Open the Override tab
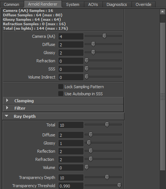The width and height of the screenshot is (166, 189). (143, 4)
